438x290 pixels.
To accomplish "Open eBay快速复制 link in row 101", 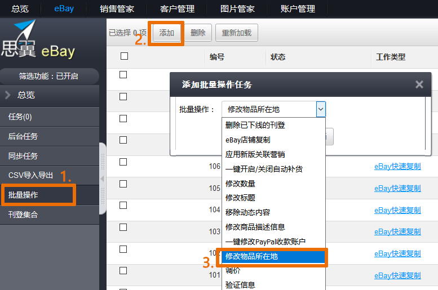I will [397, 276].
